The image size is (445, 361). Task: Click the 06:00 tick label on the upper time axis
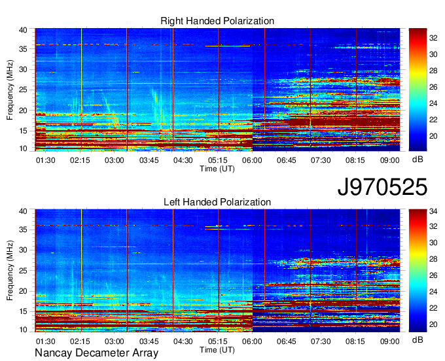(252, 160)
